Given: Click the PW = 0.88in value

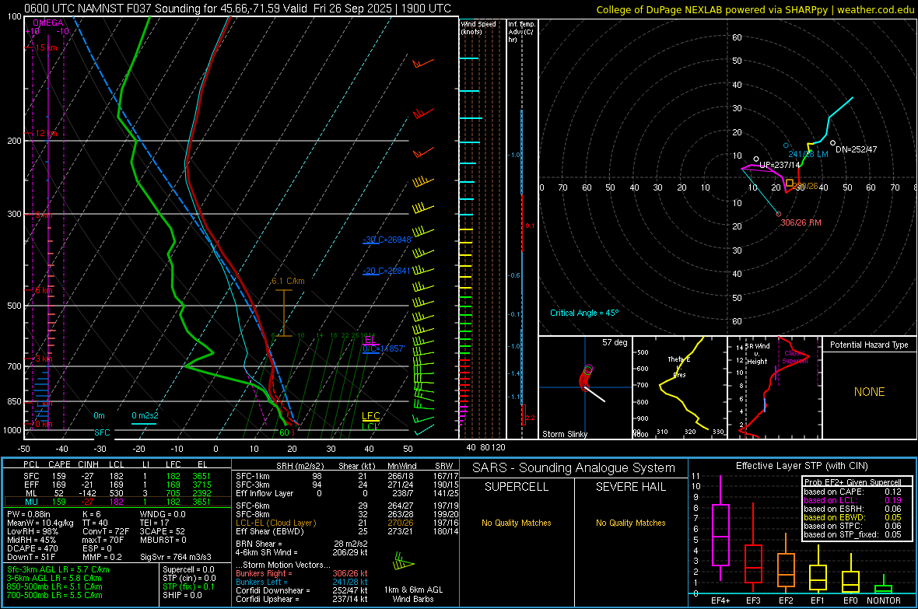Looking at the screenshot, I should click(x=29, y=514).
